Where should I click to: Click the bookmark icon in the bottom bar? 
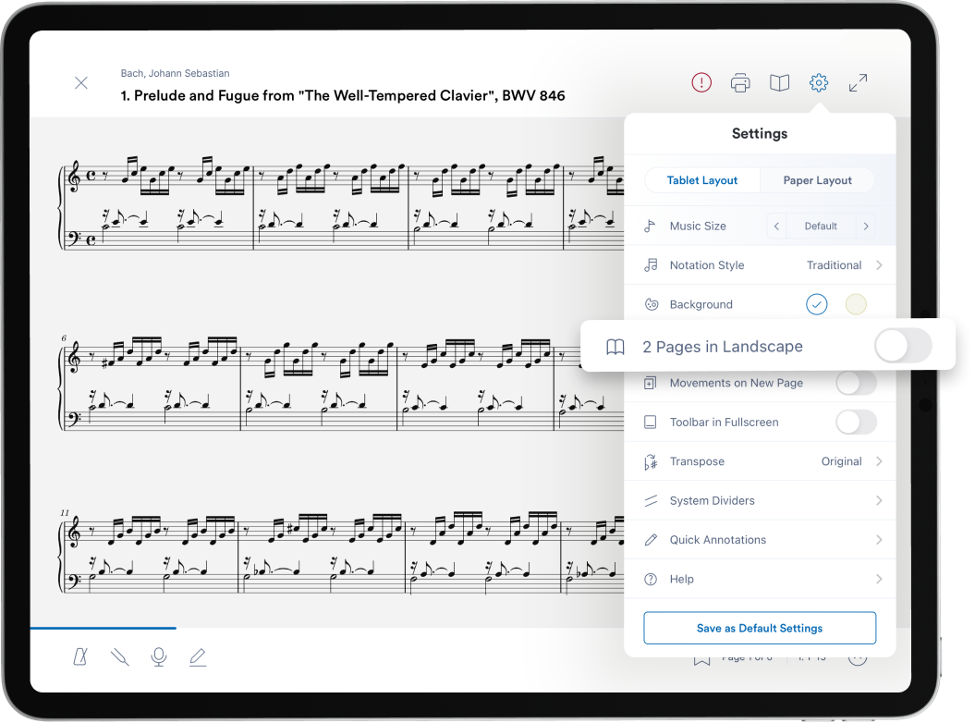click(x=701, y=659)
